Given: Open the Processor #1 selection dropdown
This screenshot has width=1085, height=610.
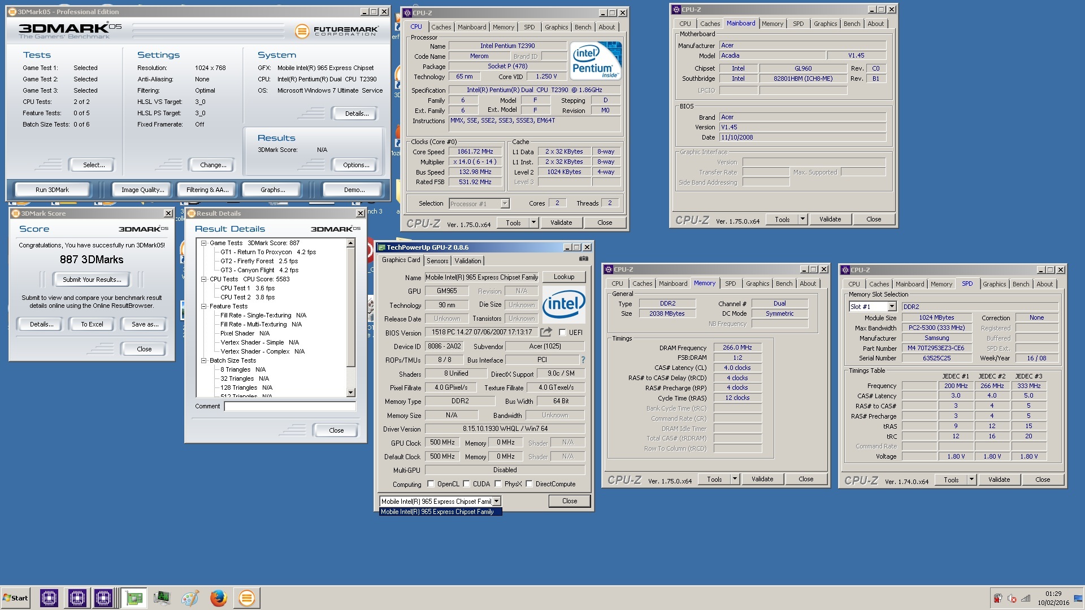Looking at the screenshot, I should tap(505, 204).
